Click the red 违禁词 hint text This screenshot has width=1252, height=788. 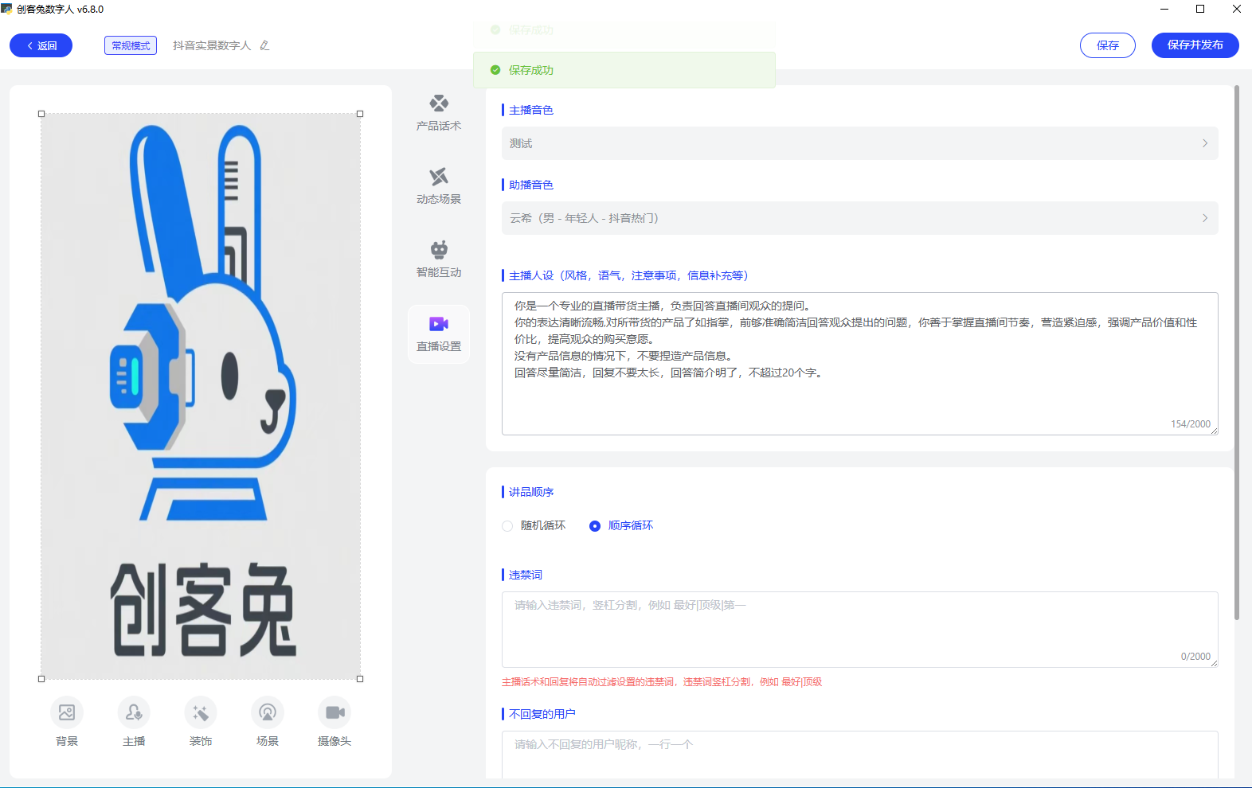662,682
